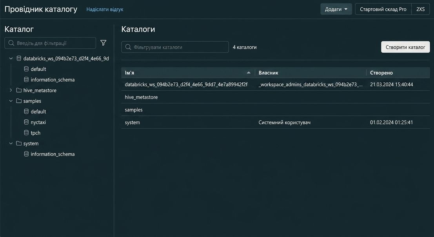This screenshot has height=237, width=434.
Task: Click schema icon beside tpch
Action: coord(26,133)
